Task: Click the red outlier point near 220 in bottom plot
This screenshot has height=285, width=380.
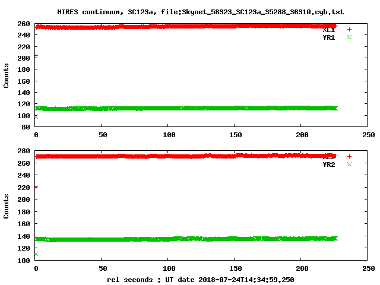Action: pos(36,186)
